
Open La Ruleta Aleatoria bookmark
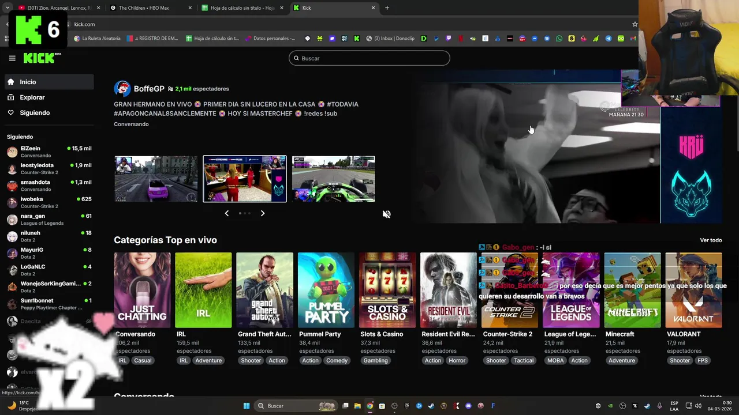click(97, 39)
